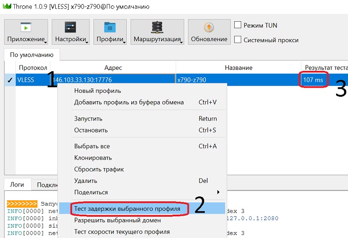Viewport: 348px width, 238px height.
Task: Click the Обновление orange arrow icon
Action: pos(209,27)
